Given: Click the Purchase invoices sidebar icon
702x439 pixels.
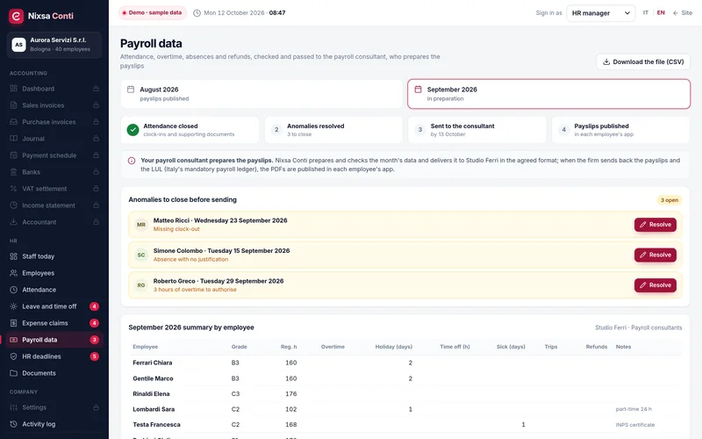Looking at the screenshot, I should point(13,122).
